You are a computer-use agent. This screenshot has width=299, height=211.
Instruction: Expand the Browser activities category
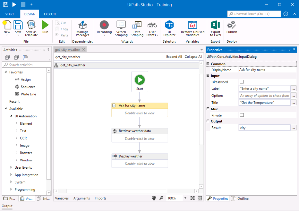(x=17, y=153)
